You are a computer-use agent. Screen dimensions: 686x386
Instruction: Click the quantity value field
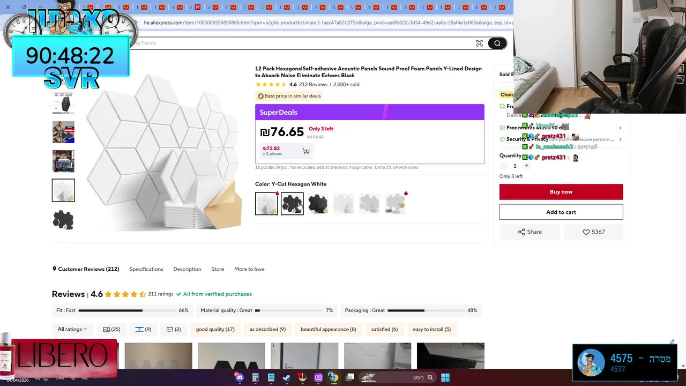[x=515, y=166]
